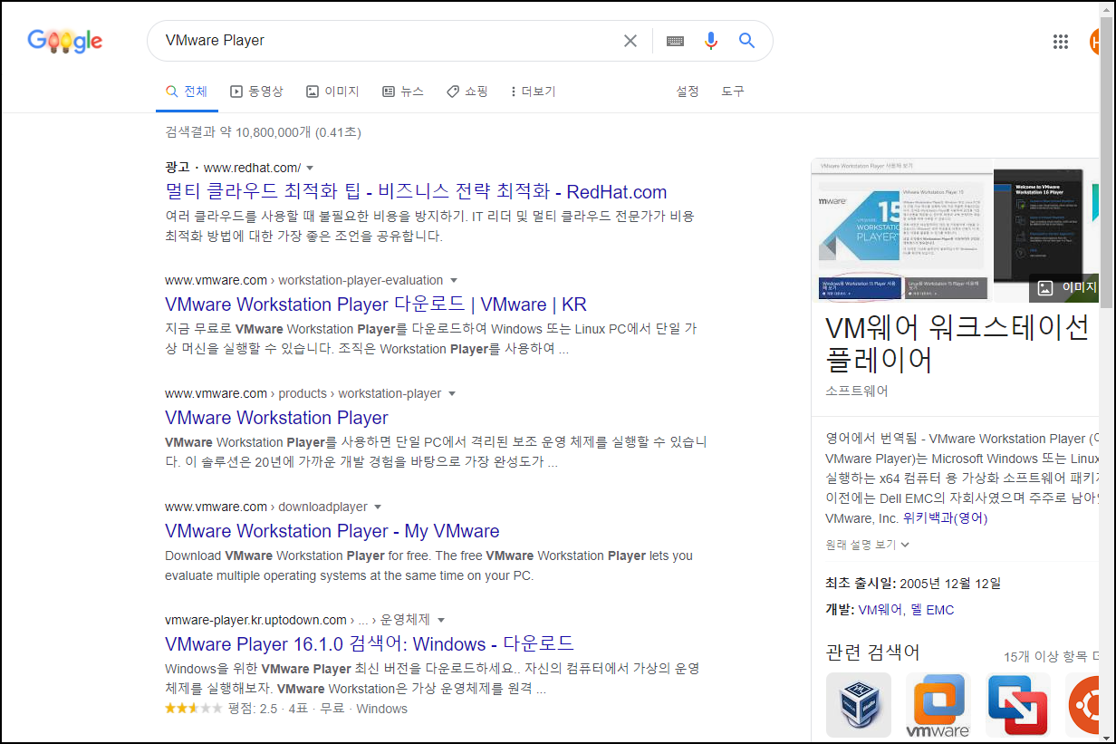Switch to the 쇼핑 tab

click(467, 92)
